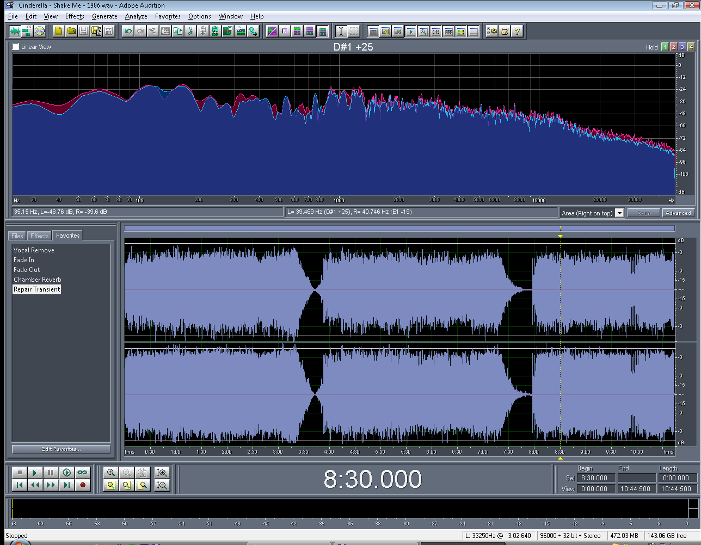Click the Open file folder icon
This screenshot has height=545, width=701.
[71, 31]
